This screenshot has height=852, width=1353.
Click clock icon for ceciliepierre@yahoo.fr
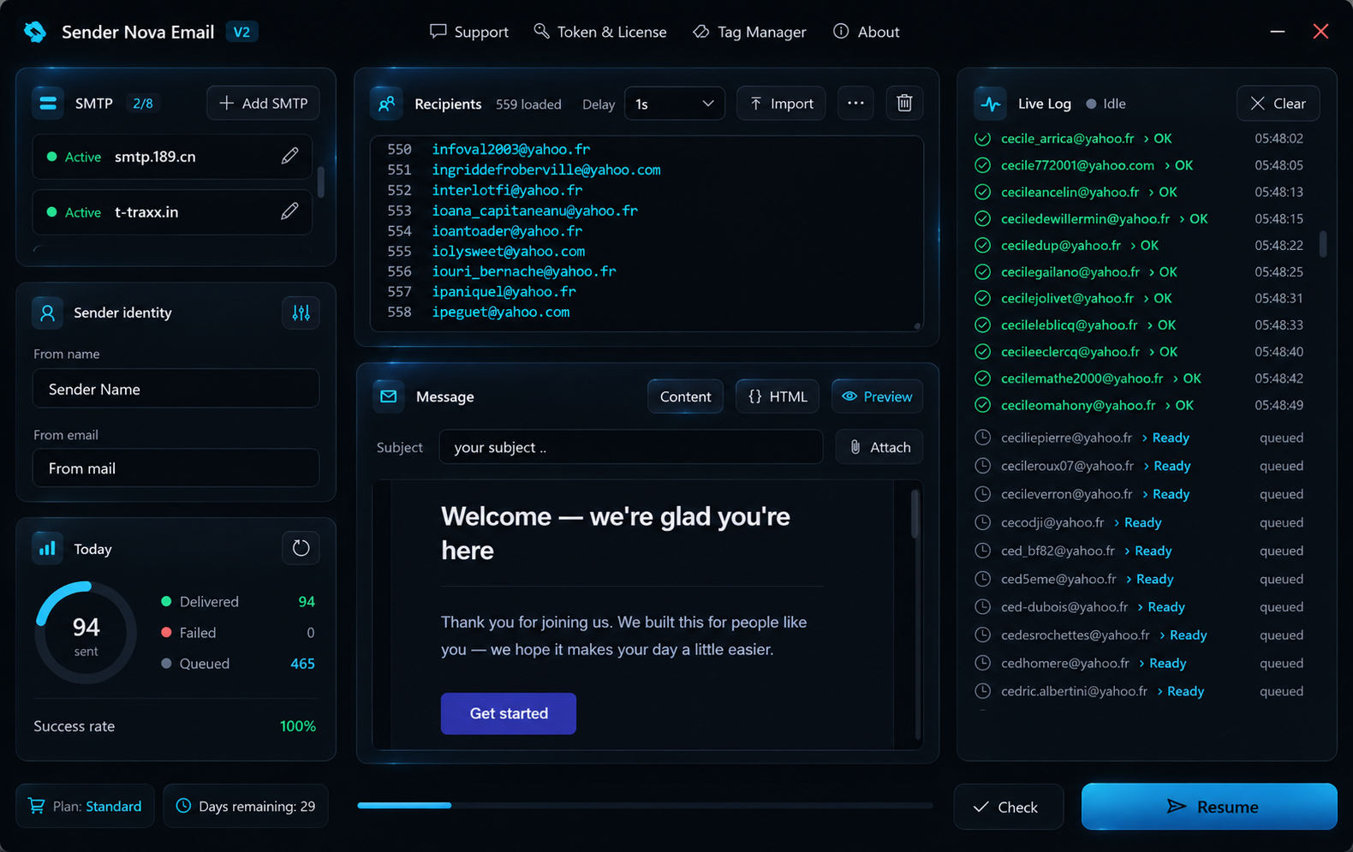tap(983, 438)
